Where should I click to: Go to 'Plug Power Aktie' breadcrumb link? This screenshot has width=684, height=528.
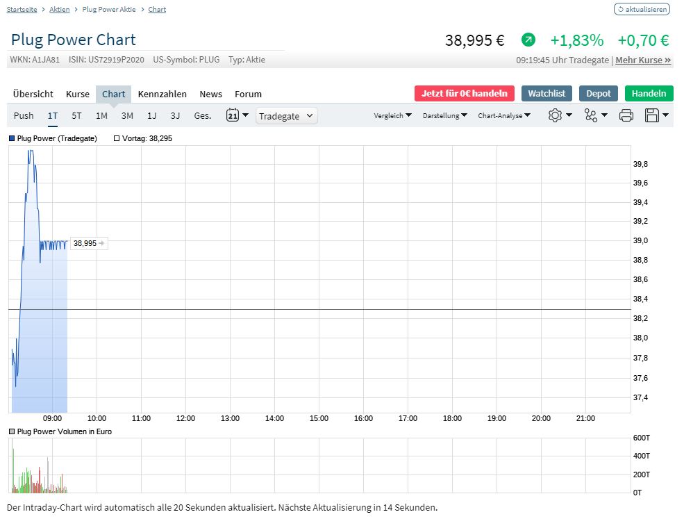[109, 10]
